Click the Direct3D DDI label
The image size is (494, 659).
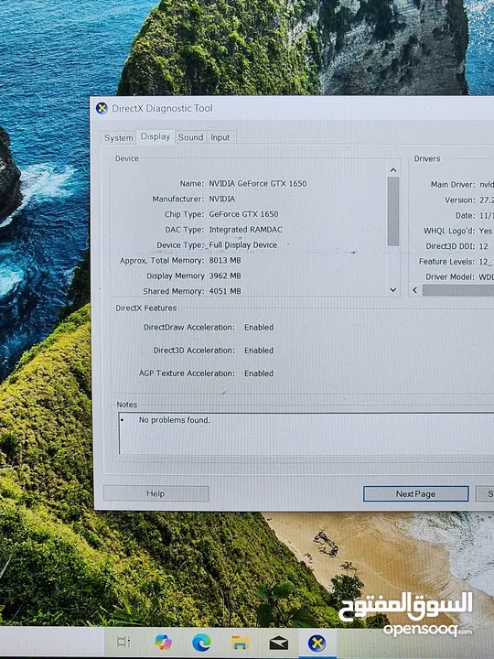(x=450, y=246)
